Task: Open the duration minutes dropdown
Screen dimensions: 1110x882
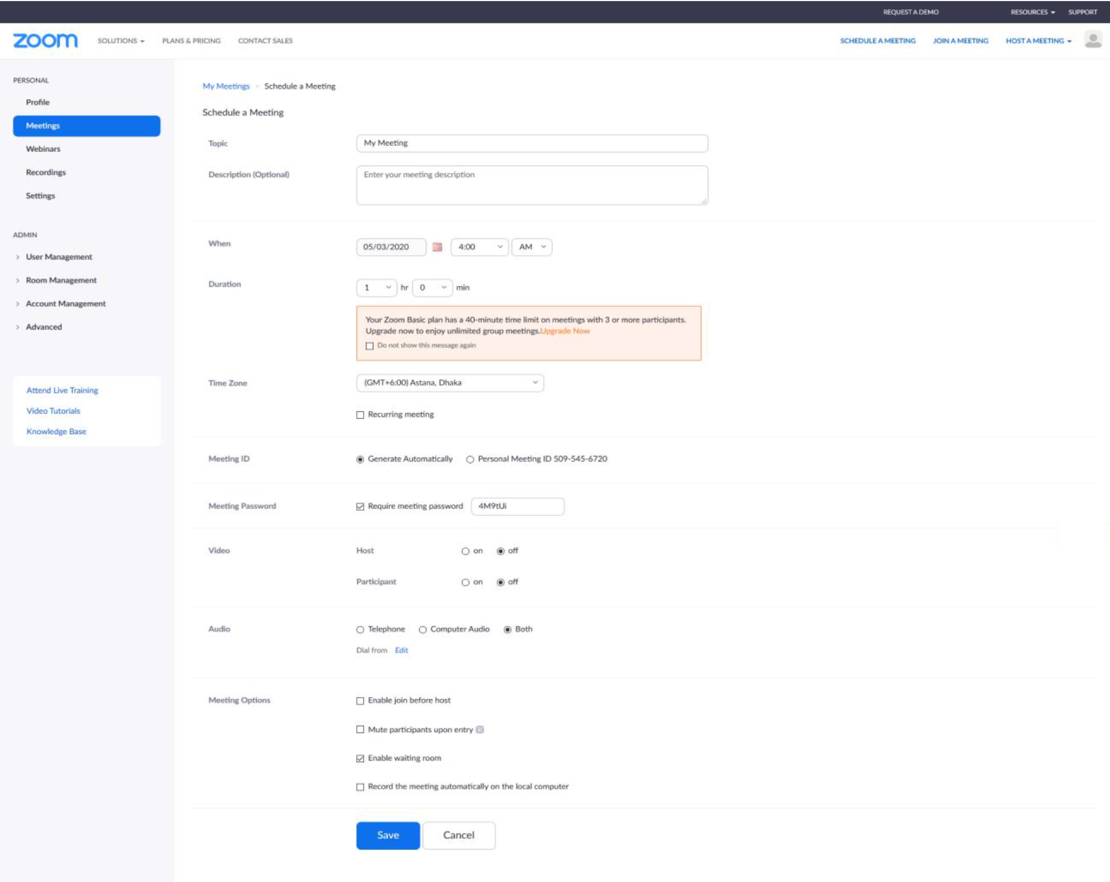Action: [432, 288]
